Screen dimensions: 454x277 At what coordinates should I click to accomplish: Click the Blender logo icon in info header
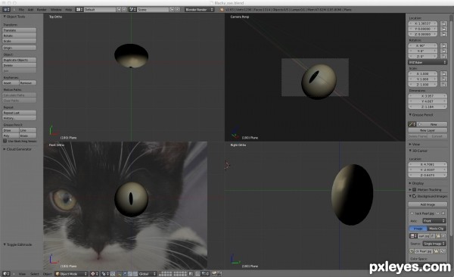222,10
